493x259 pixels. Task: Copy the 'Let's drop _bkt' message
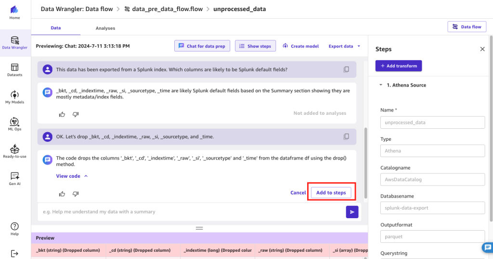point(346,136)
